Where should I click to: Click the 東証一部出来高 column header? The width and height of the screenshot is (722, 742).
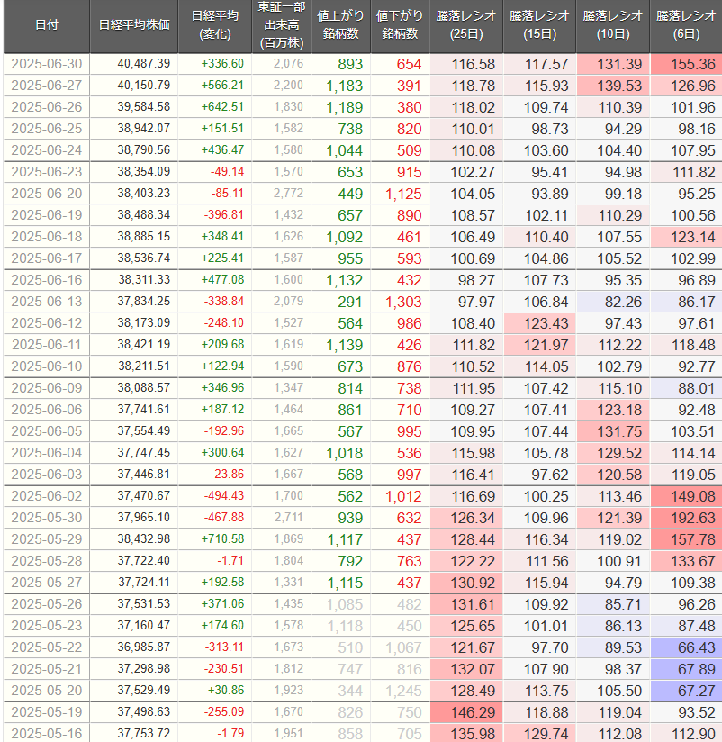(282, 26)
